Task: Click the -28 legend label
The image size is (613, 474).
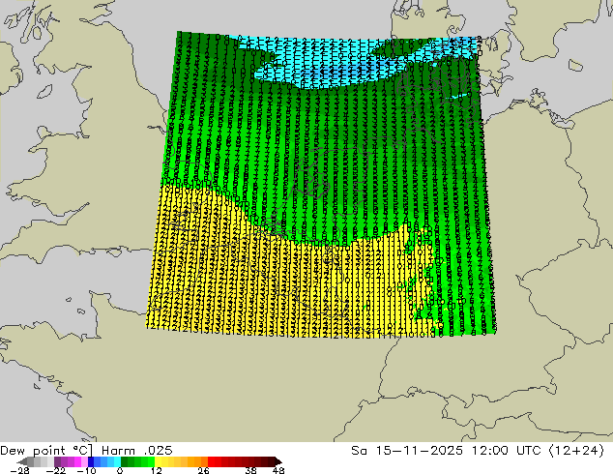Action: point(19,470)
